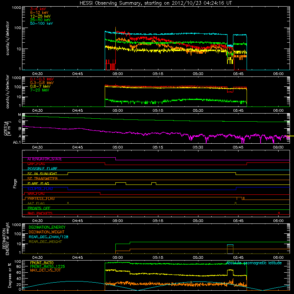Click the MAX_DET_VS_TOT legend label
This screenshot has width=294, height=294.
pyautogui.click(x=46, y=270)
